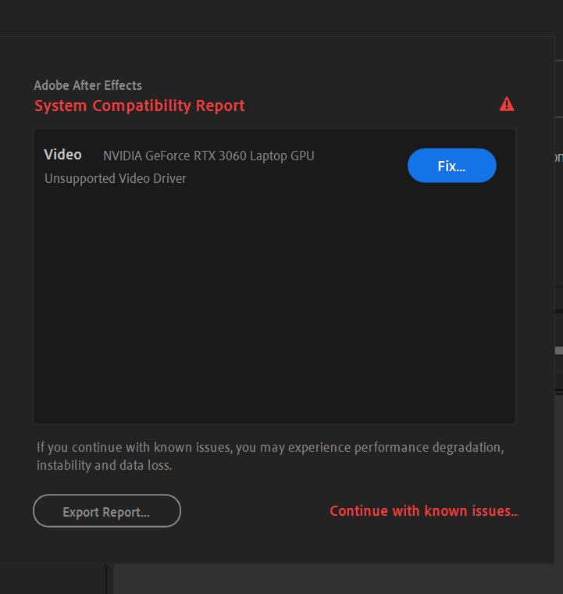Select the Unsupported Video Driver message
Screen dimensions: 563x594
click(x=116, y=178)
